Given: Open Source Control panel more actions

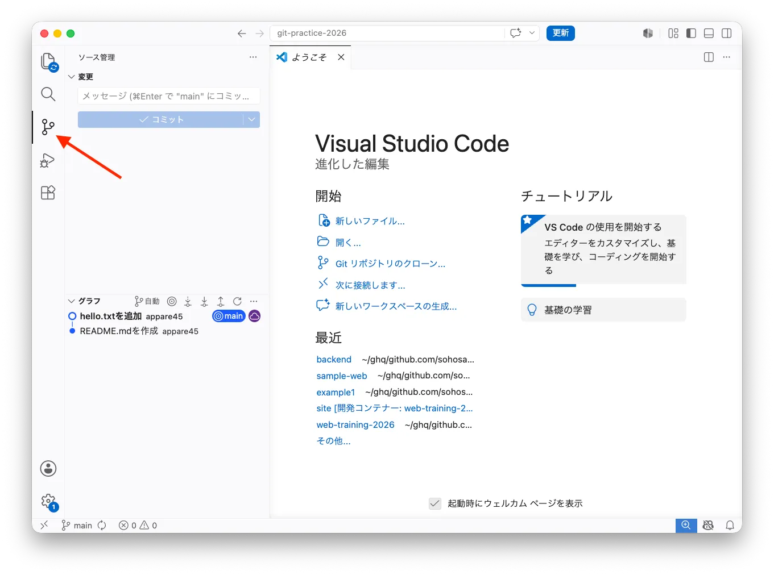Looking at the screenshot, I should point(253,57).
